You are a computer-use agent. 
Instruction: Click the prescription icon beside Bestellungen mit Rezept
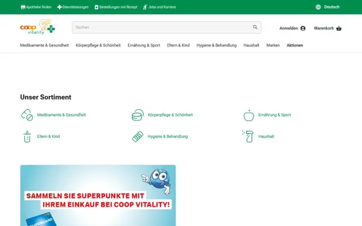(x=97, y=7)
